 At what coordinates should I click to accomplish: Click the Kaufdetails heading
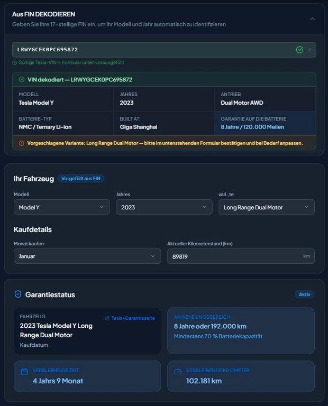33,229
